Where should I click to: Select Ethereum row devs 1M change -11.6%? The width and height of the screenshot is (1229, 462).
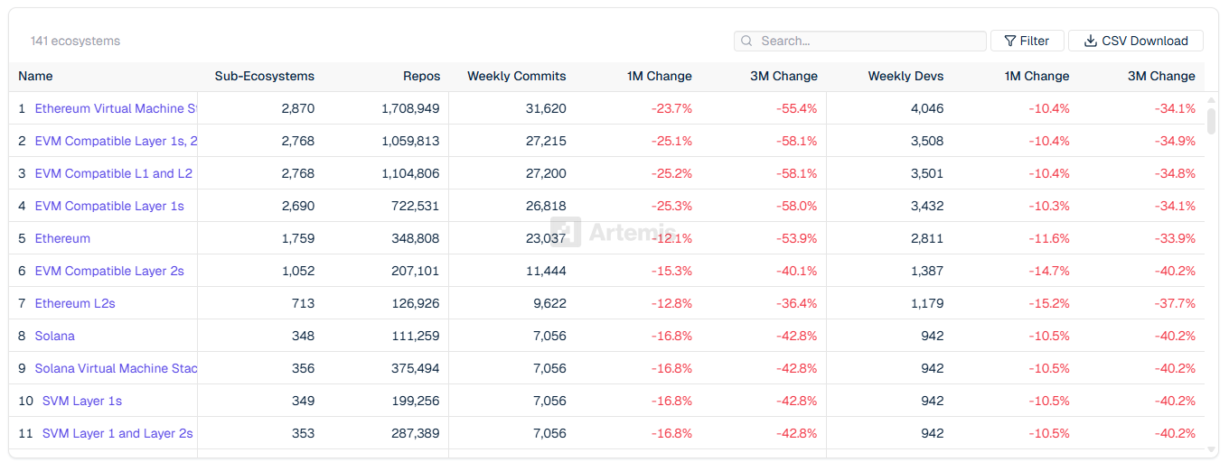[x=1049, y=238]
